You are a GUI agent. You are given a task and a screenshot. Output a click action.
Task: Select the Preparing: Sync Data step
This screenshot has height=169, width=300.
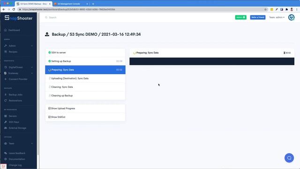point(85,70)
